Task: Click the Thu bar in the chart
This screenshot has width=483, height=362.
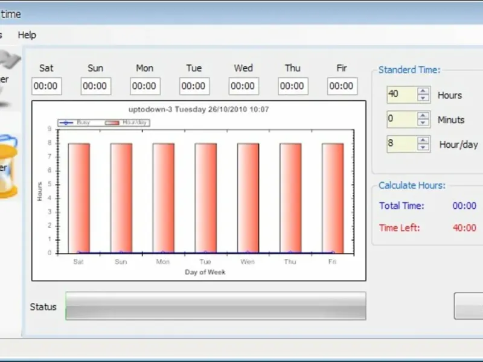Action: coord(290,198)
